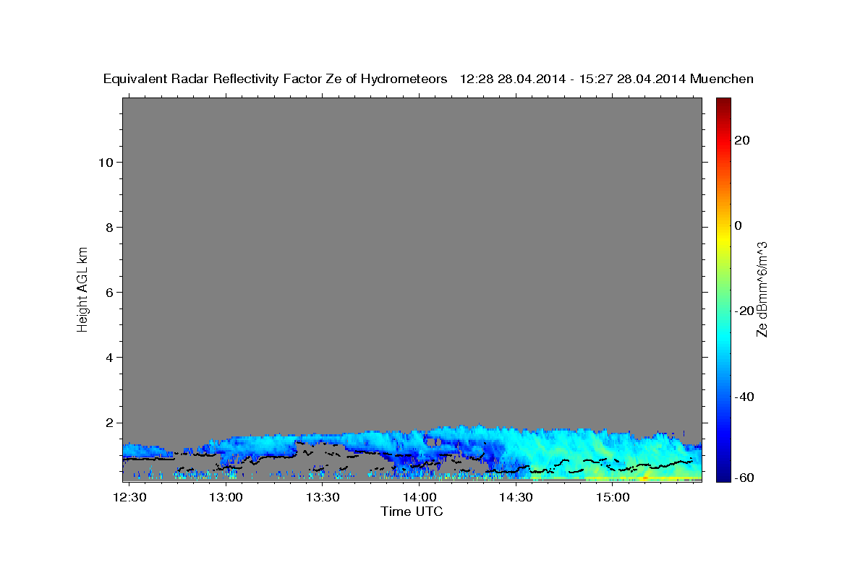Click the colorbar label '-60'
The height and width of the screenshot is (578, 868).
744,478
